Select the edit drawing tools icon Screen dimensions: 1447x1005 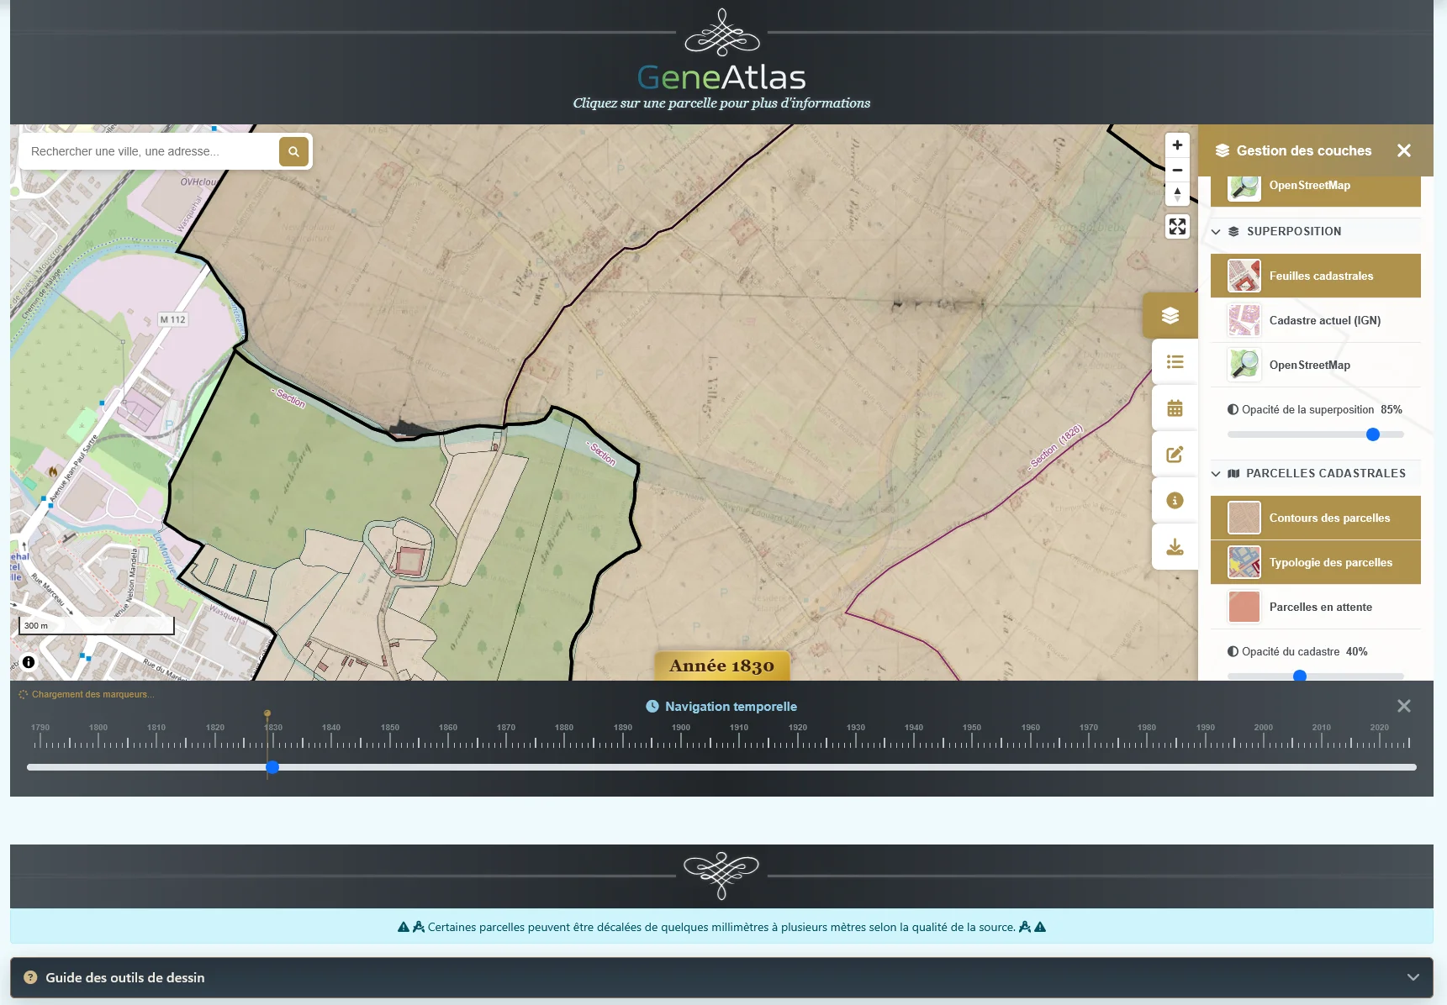1175,454
